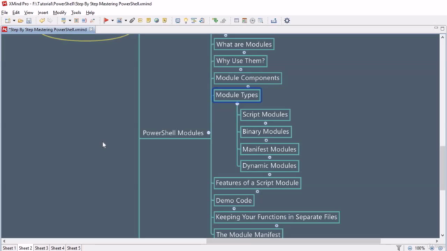Open the File menu

tap(5, 13)
